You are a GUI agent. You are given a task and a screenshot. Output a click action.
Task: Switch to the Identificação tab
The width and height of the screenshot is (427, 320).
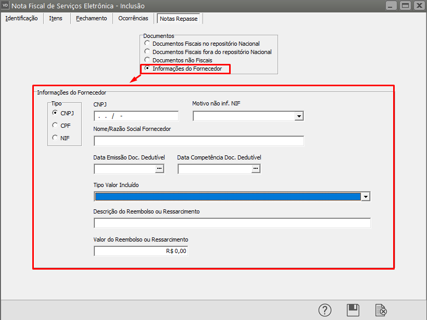(21, 18)
